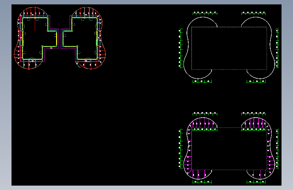Image resolution: width=293 pixels, height=190 pixels.
Task: Select the outline plan containing magenta radial lines
Action: pos(229,148)
